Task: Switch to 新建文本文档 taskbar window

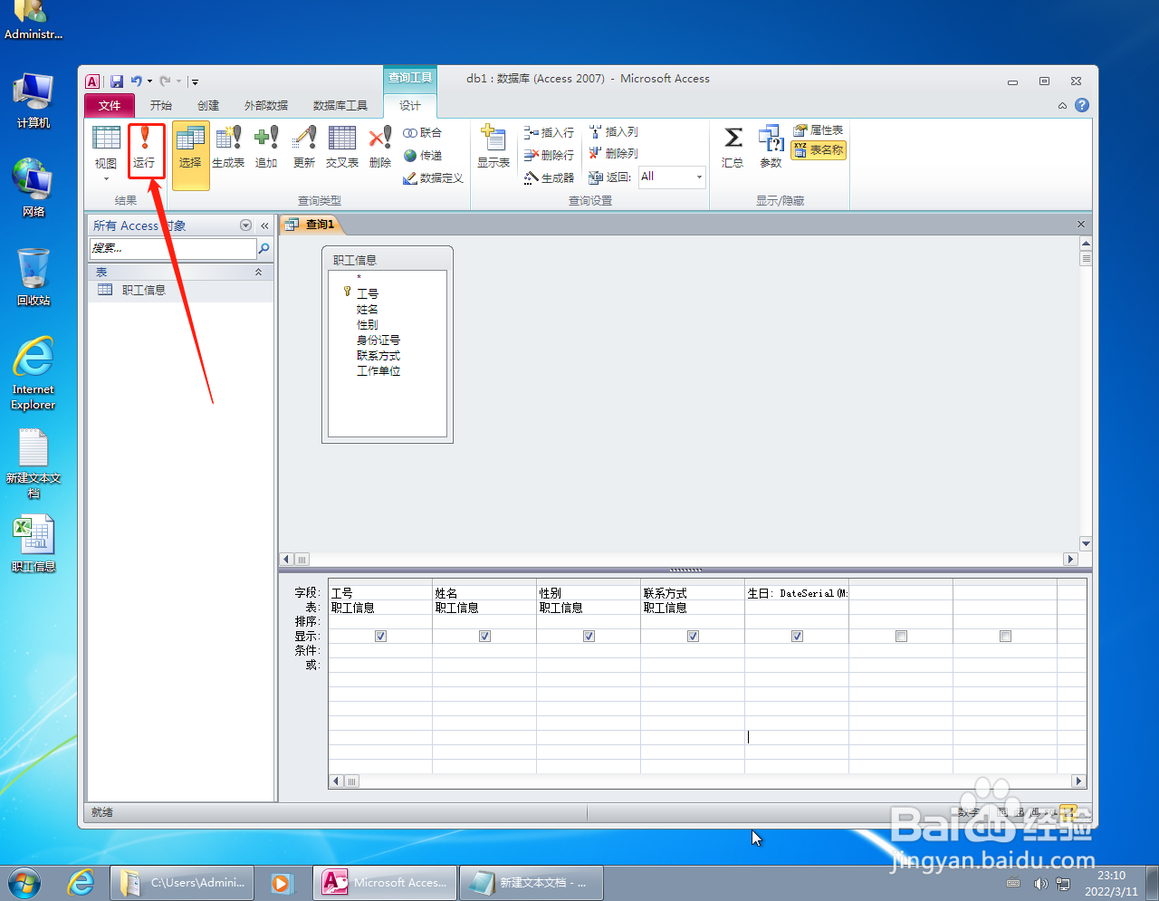Action: (x=532, y=882)
